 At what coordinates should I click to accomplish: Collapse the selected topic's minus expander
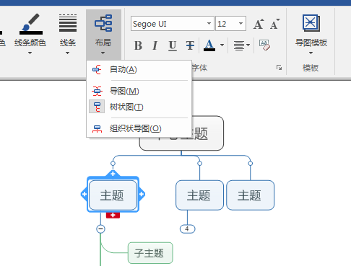click(100, 229)
